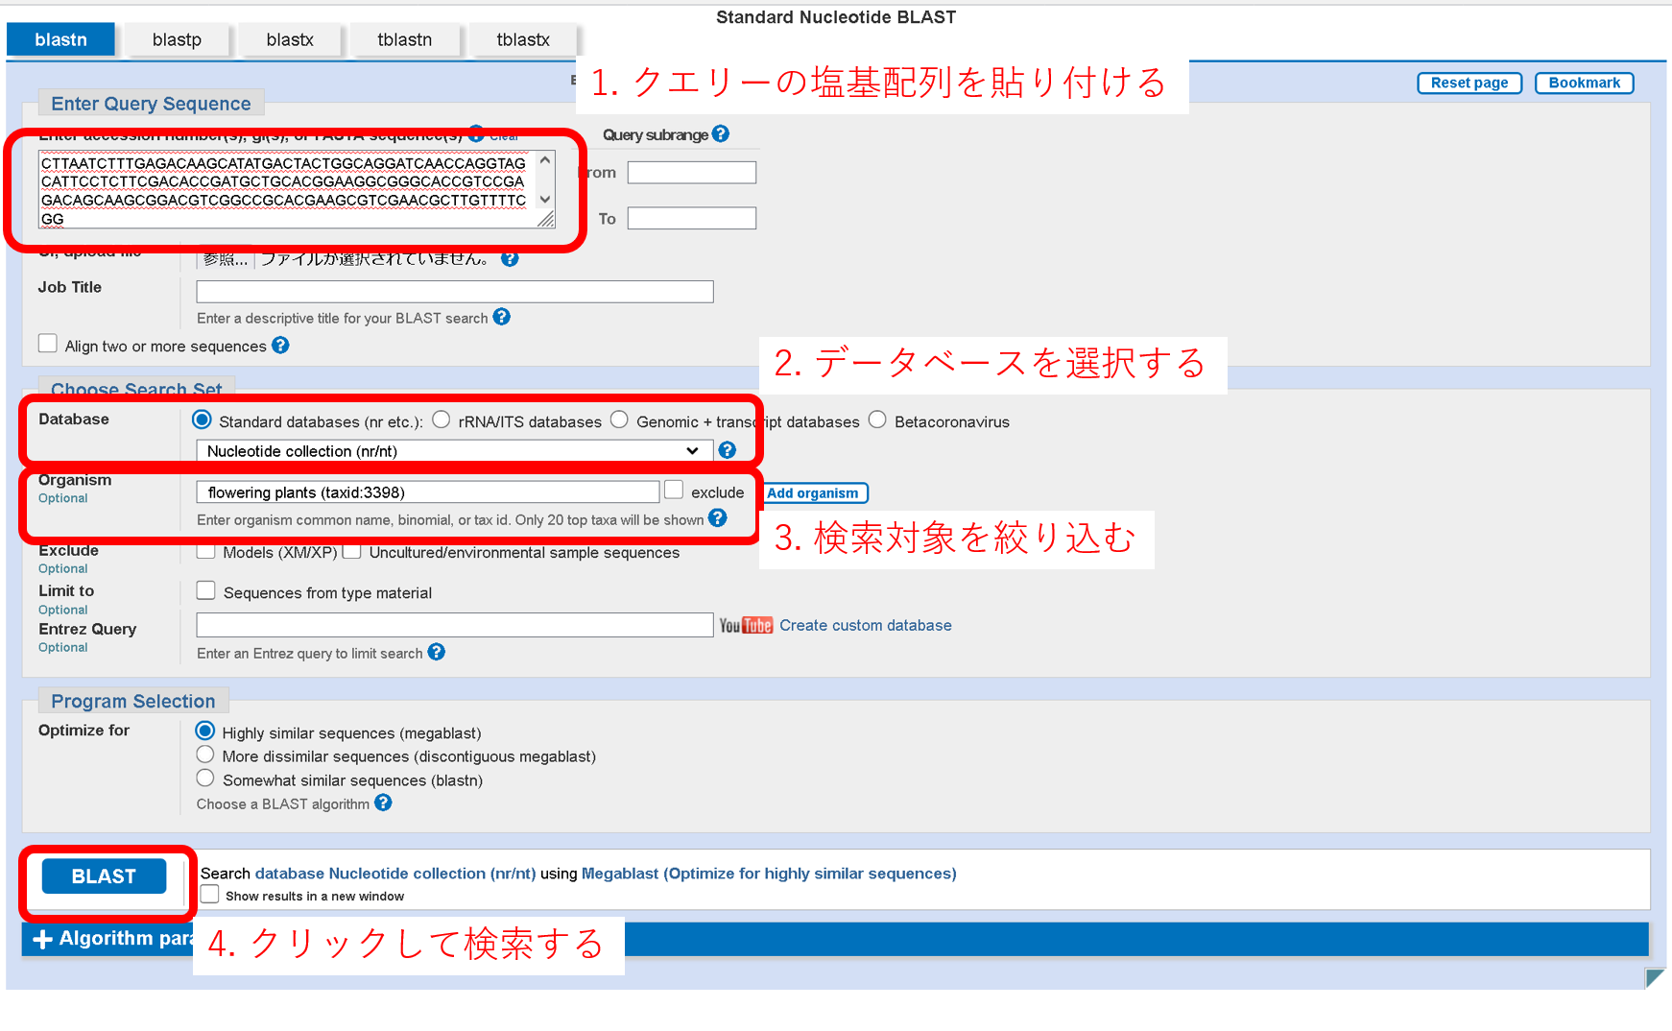Switch to the blastx tab

[290, 39]
